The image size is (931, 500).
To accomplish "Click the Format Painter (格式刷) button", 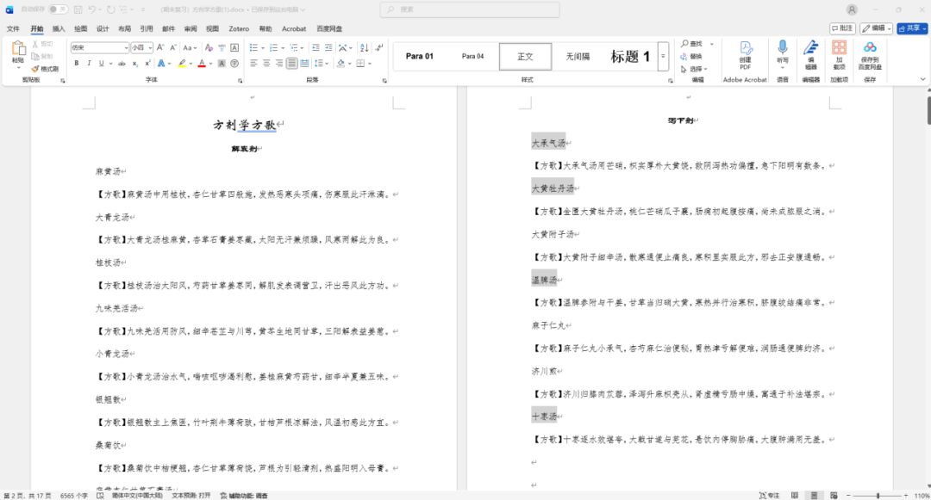I will tap(46, 69).
